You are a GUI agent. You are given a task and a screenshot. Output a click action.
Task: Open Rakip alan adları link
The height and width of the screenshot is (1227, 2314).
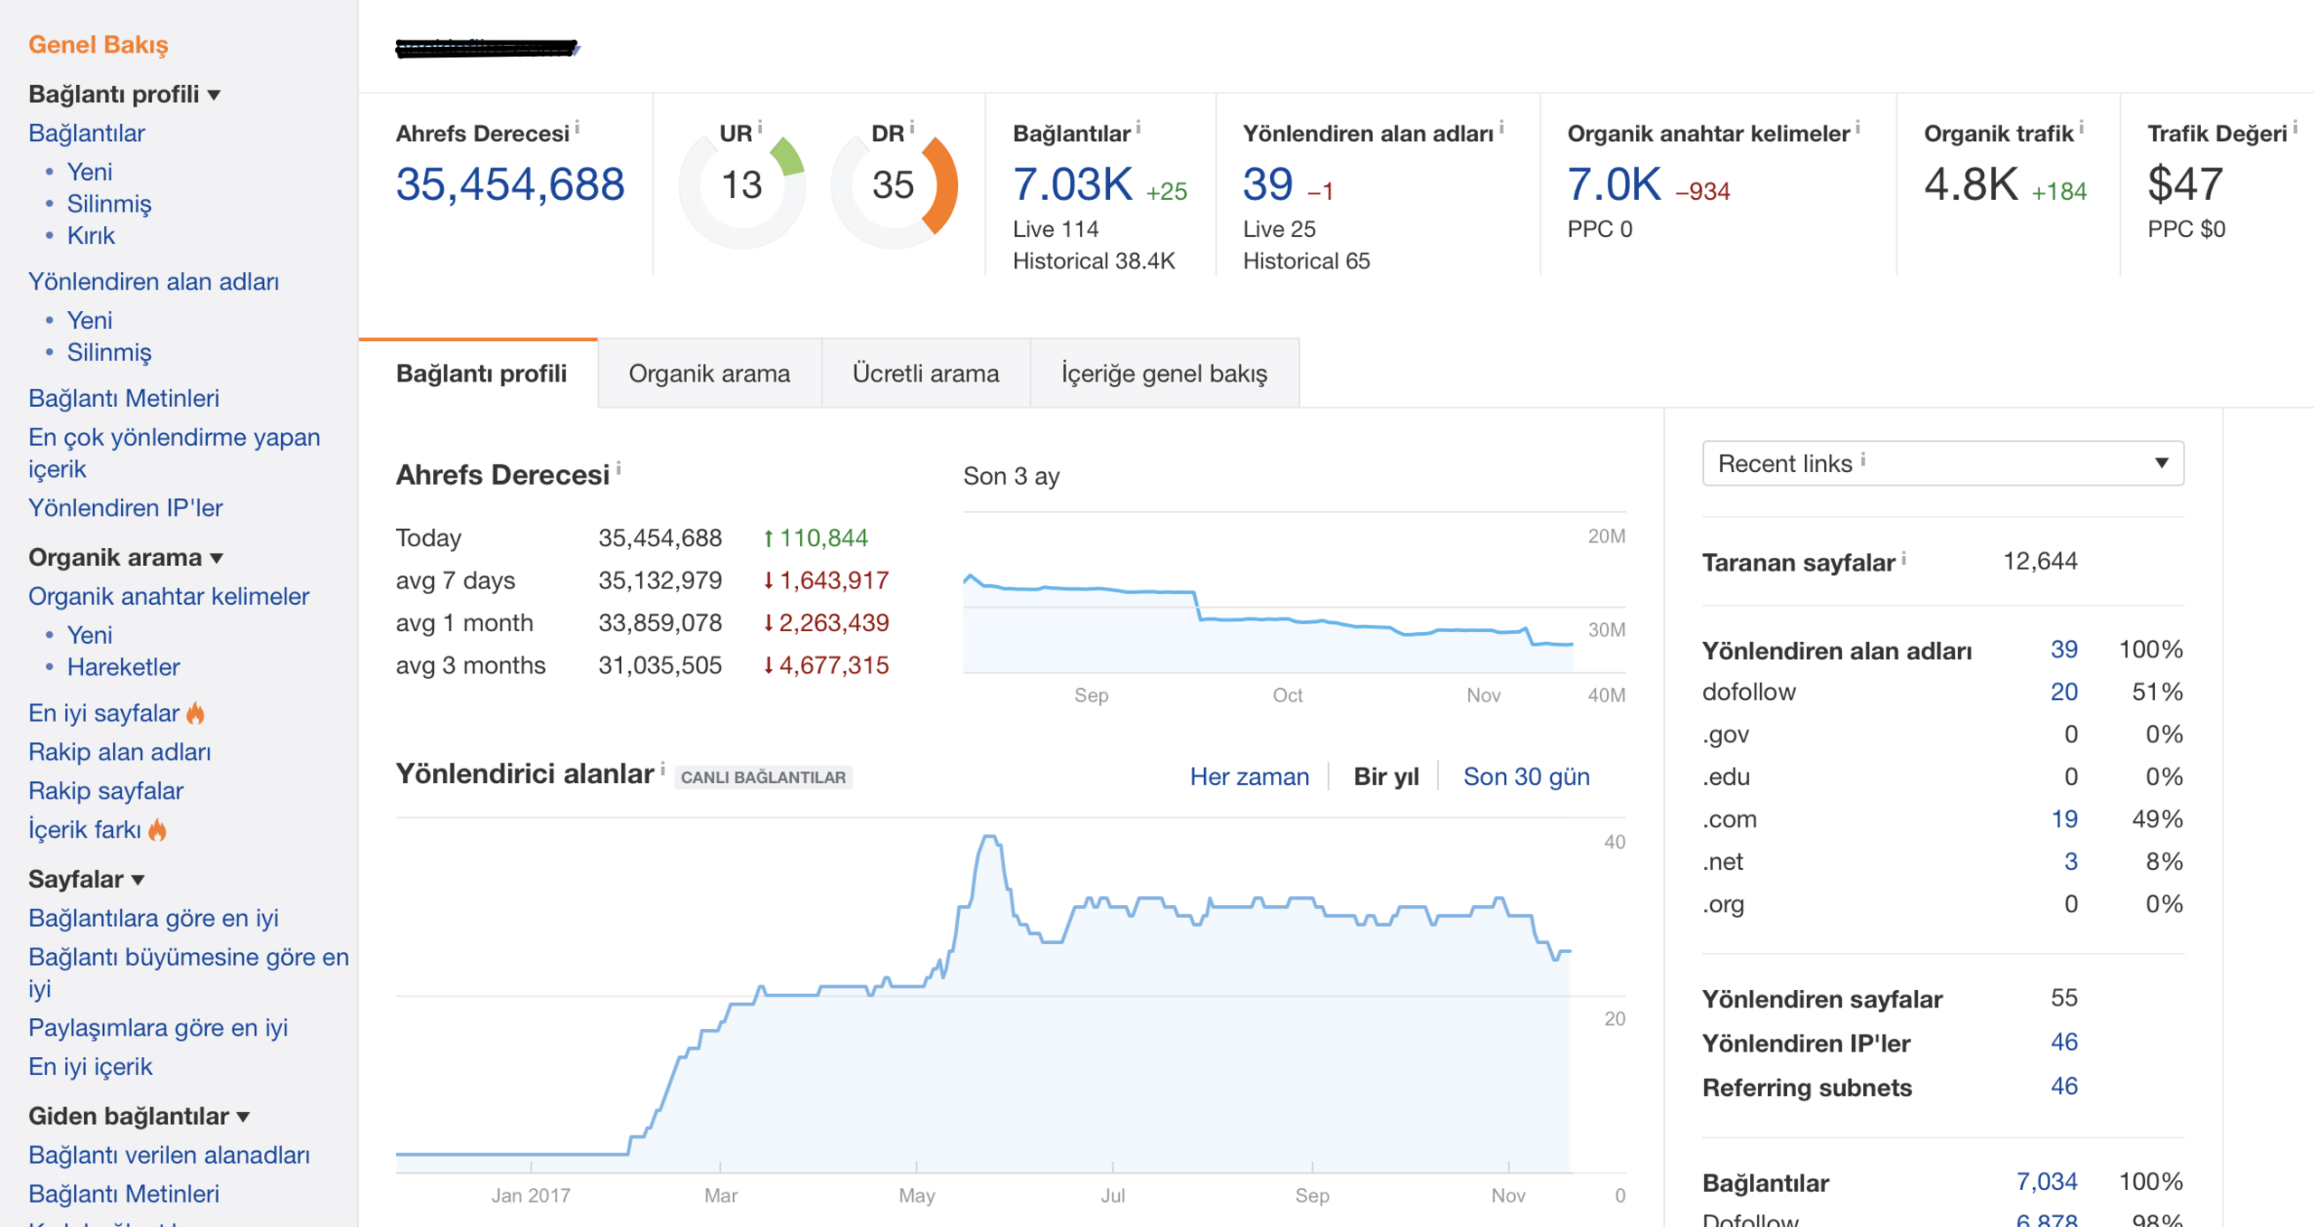tap(119, 752)
